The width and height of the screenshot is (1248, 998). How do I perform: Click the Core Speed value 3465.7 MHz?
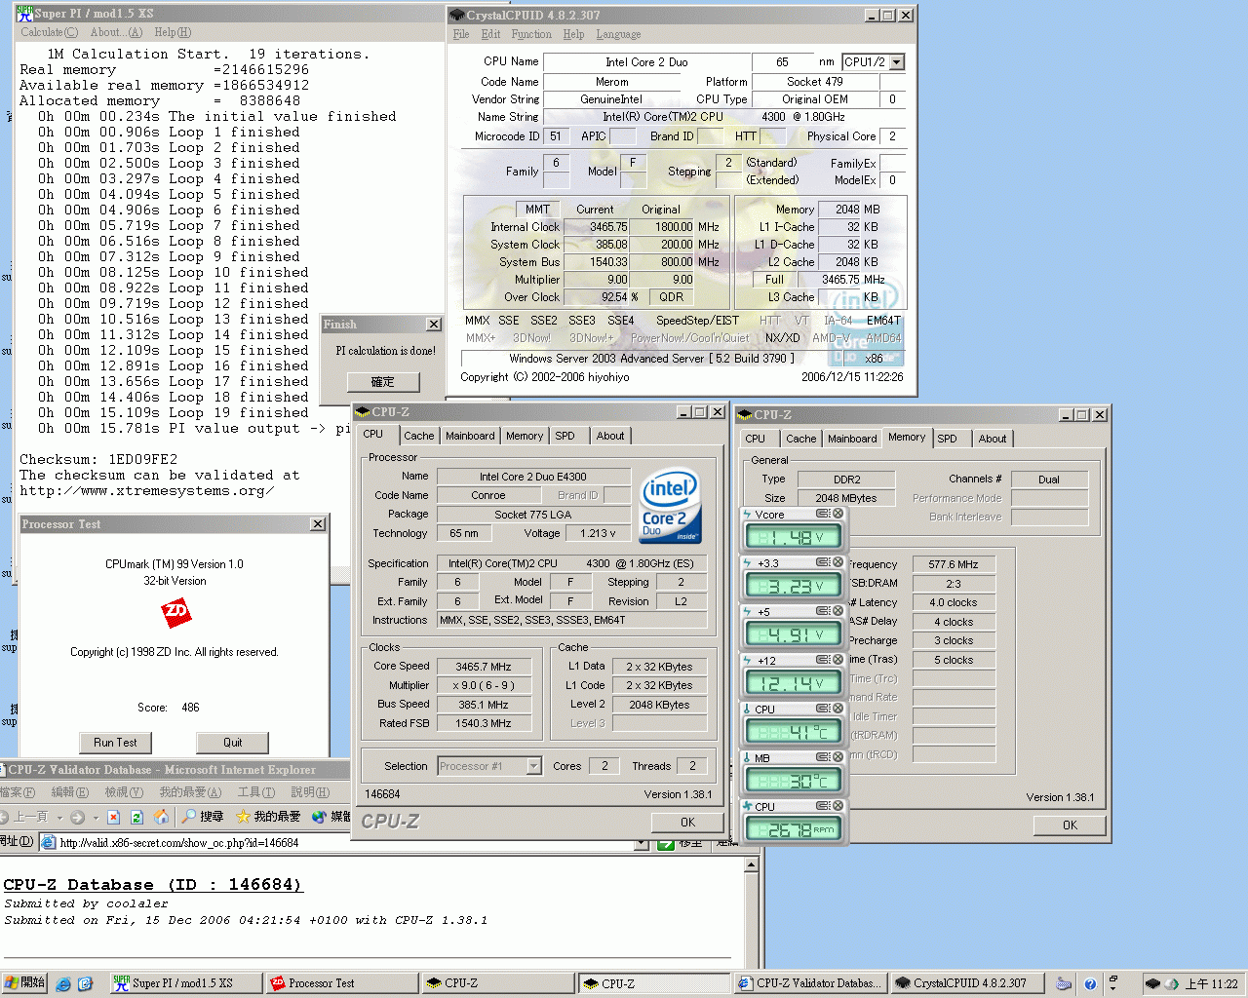pos(484,667)
